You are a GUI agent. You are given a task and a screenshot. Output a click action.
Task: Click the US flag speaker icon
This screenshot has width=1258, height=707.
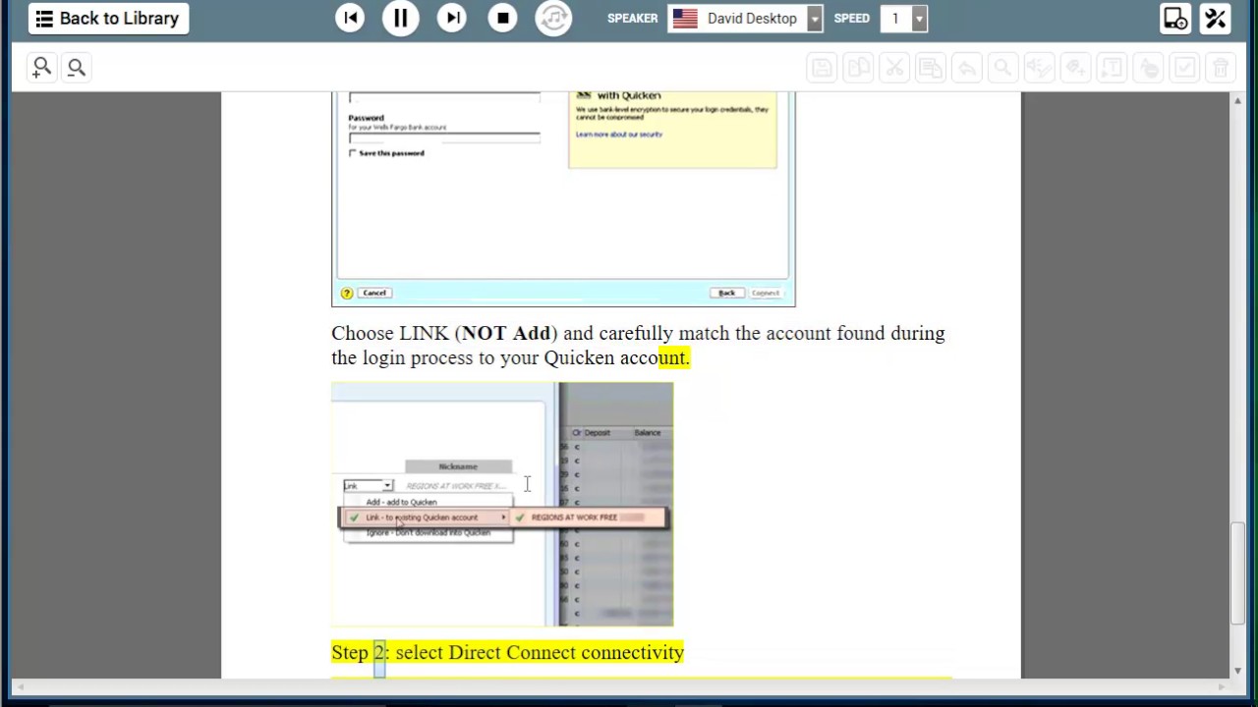coord(685,19)
